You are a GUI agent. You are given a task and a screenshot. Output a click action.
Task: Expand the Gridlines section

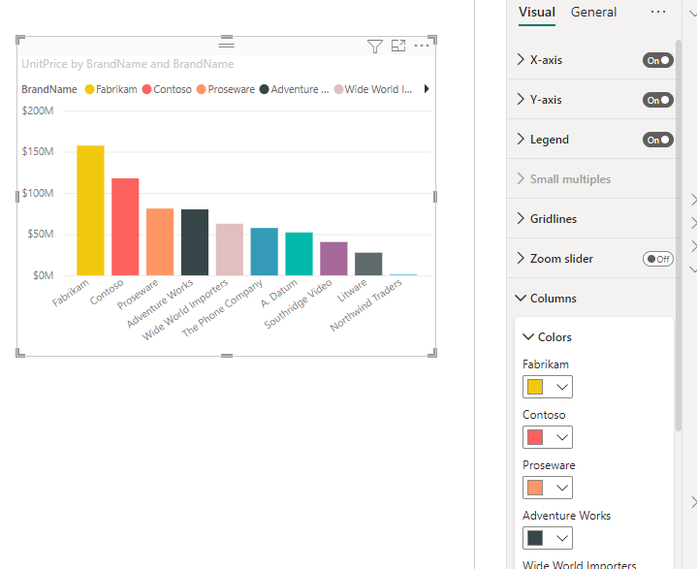click(521, 218)
